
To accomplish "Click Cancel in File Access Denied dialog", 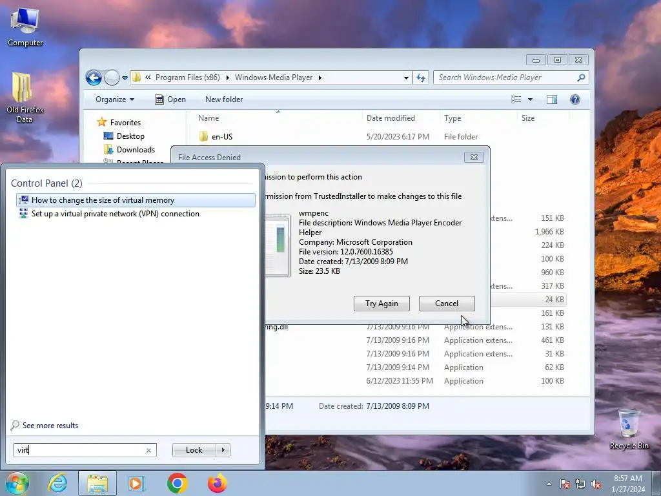I will [447, 304].
